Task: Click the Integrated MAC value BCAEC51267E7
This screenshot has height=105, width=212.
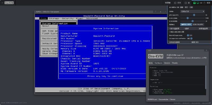Action: click(102, 56)
